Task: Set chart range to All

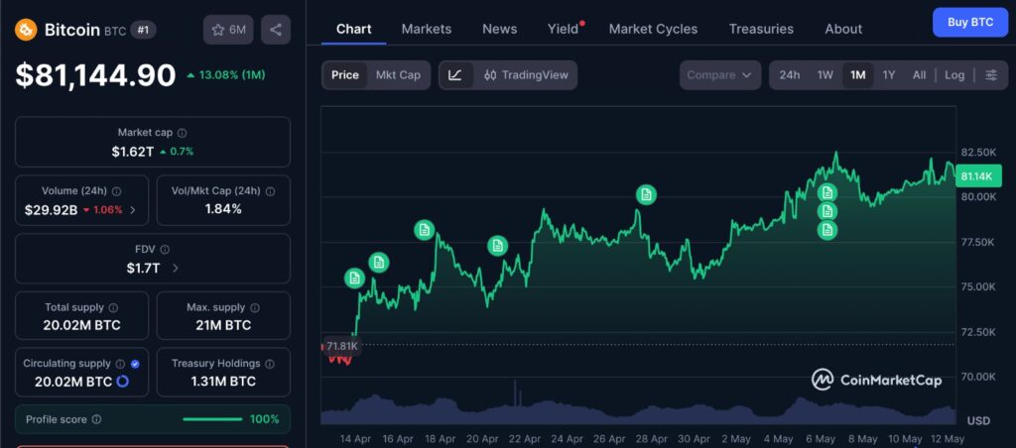Action: pos(919,75)
